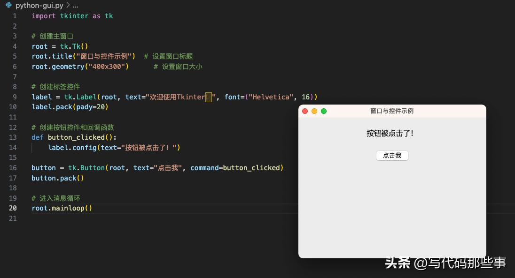Click the '点击我' string in line 16
This screenshot has width=515, height=278.
click(168, 168)
